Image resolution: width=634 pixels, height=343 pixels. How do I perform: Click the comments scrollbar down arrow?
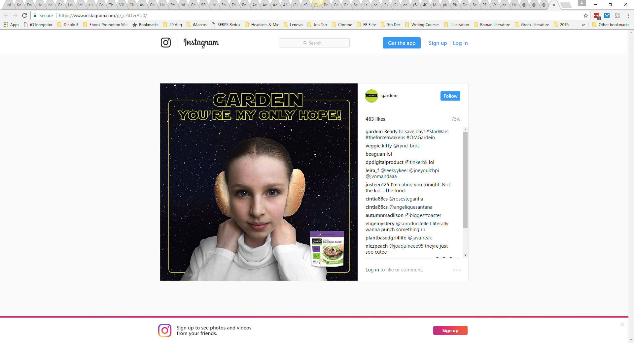click(465, 255)
